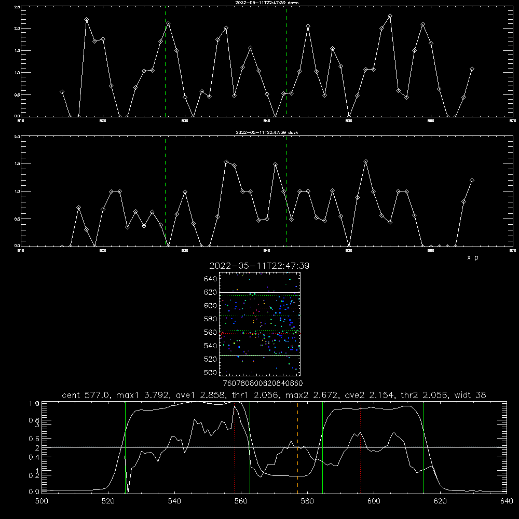Click the upper white horizontal line in detector image
Viewport: 519px width, 519px height.
(259, 292)
